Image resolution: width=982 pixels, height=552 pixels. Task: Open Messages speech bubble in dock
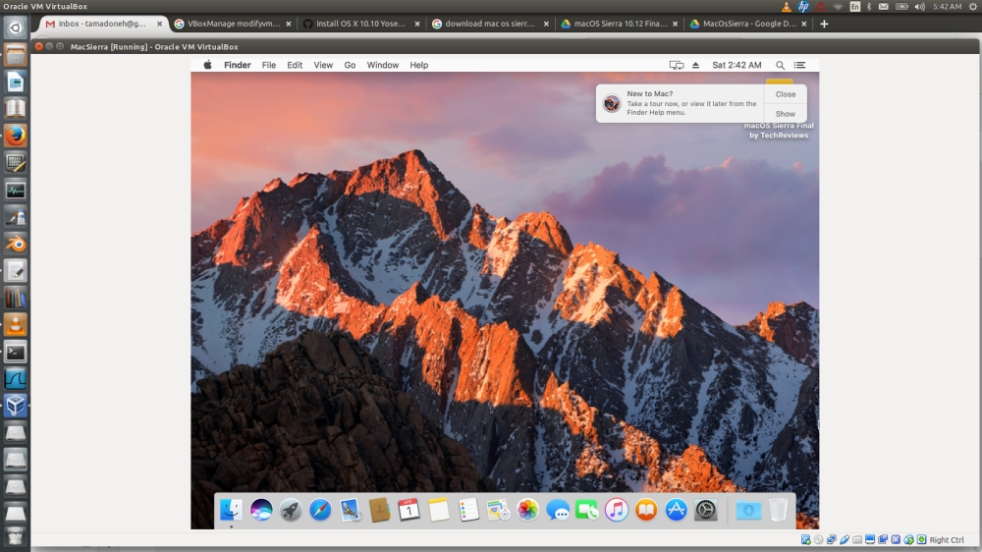tap(558, 510)
